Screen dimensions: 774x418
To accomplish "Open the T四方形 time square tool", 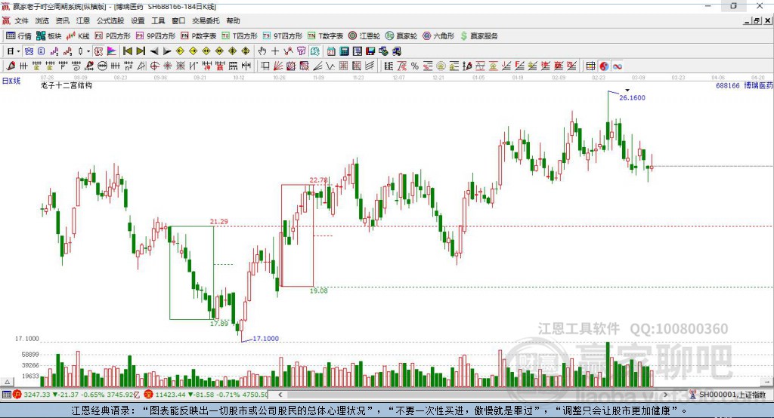I will [240, 36].
